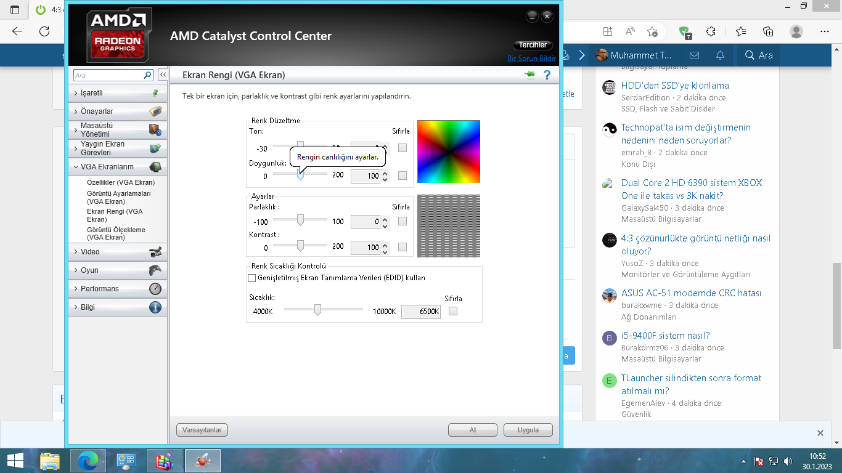Collapse the VGA Ekranlarım section
842x473 pixels.
click(x=118, y=167)
